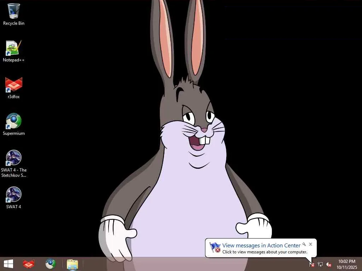Select the SWAT 4 desktop shortcut
The width and height of the screenshot is (362, 271).
coord(14,198)
